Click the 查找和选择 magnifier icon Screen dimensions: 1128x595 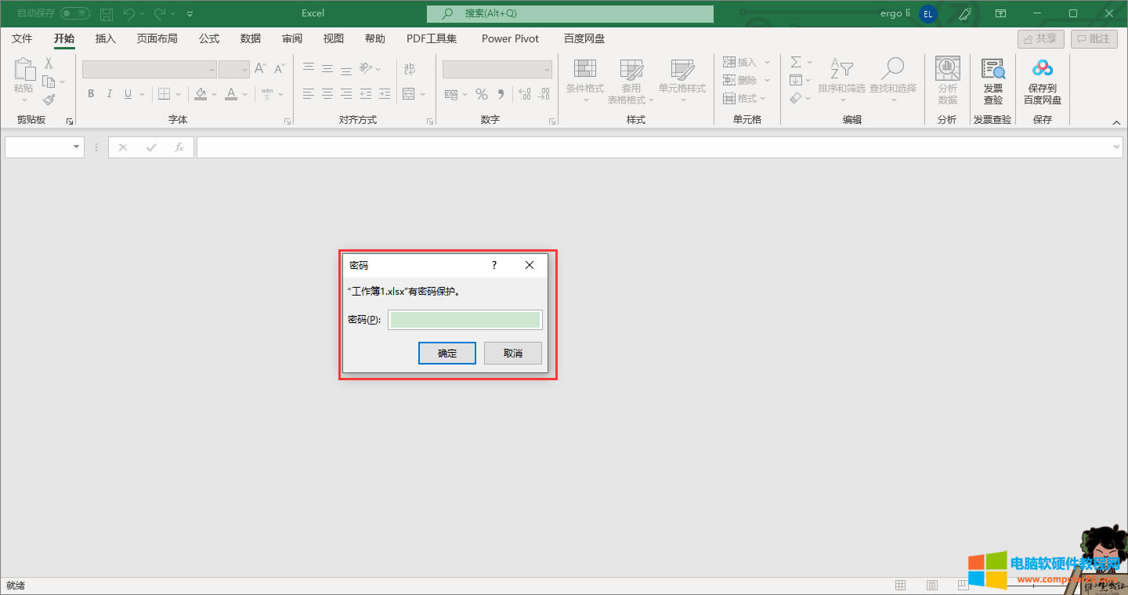892,69
